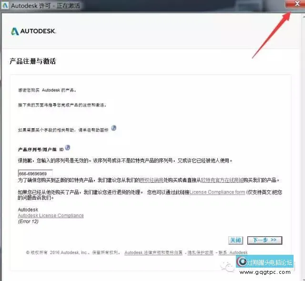The width and height of the screenshot is (305, 281).
Task: Click the 2016 Autodesk, Inc. copyright text
Action: click(x=73, y=252)
